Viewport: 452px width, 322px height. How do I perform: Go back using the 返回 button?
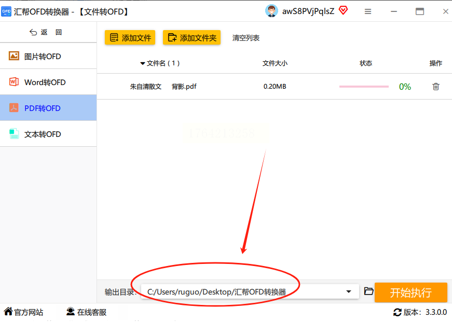click(x=46, y=32)
